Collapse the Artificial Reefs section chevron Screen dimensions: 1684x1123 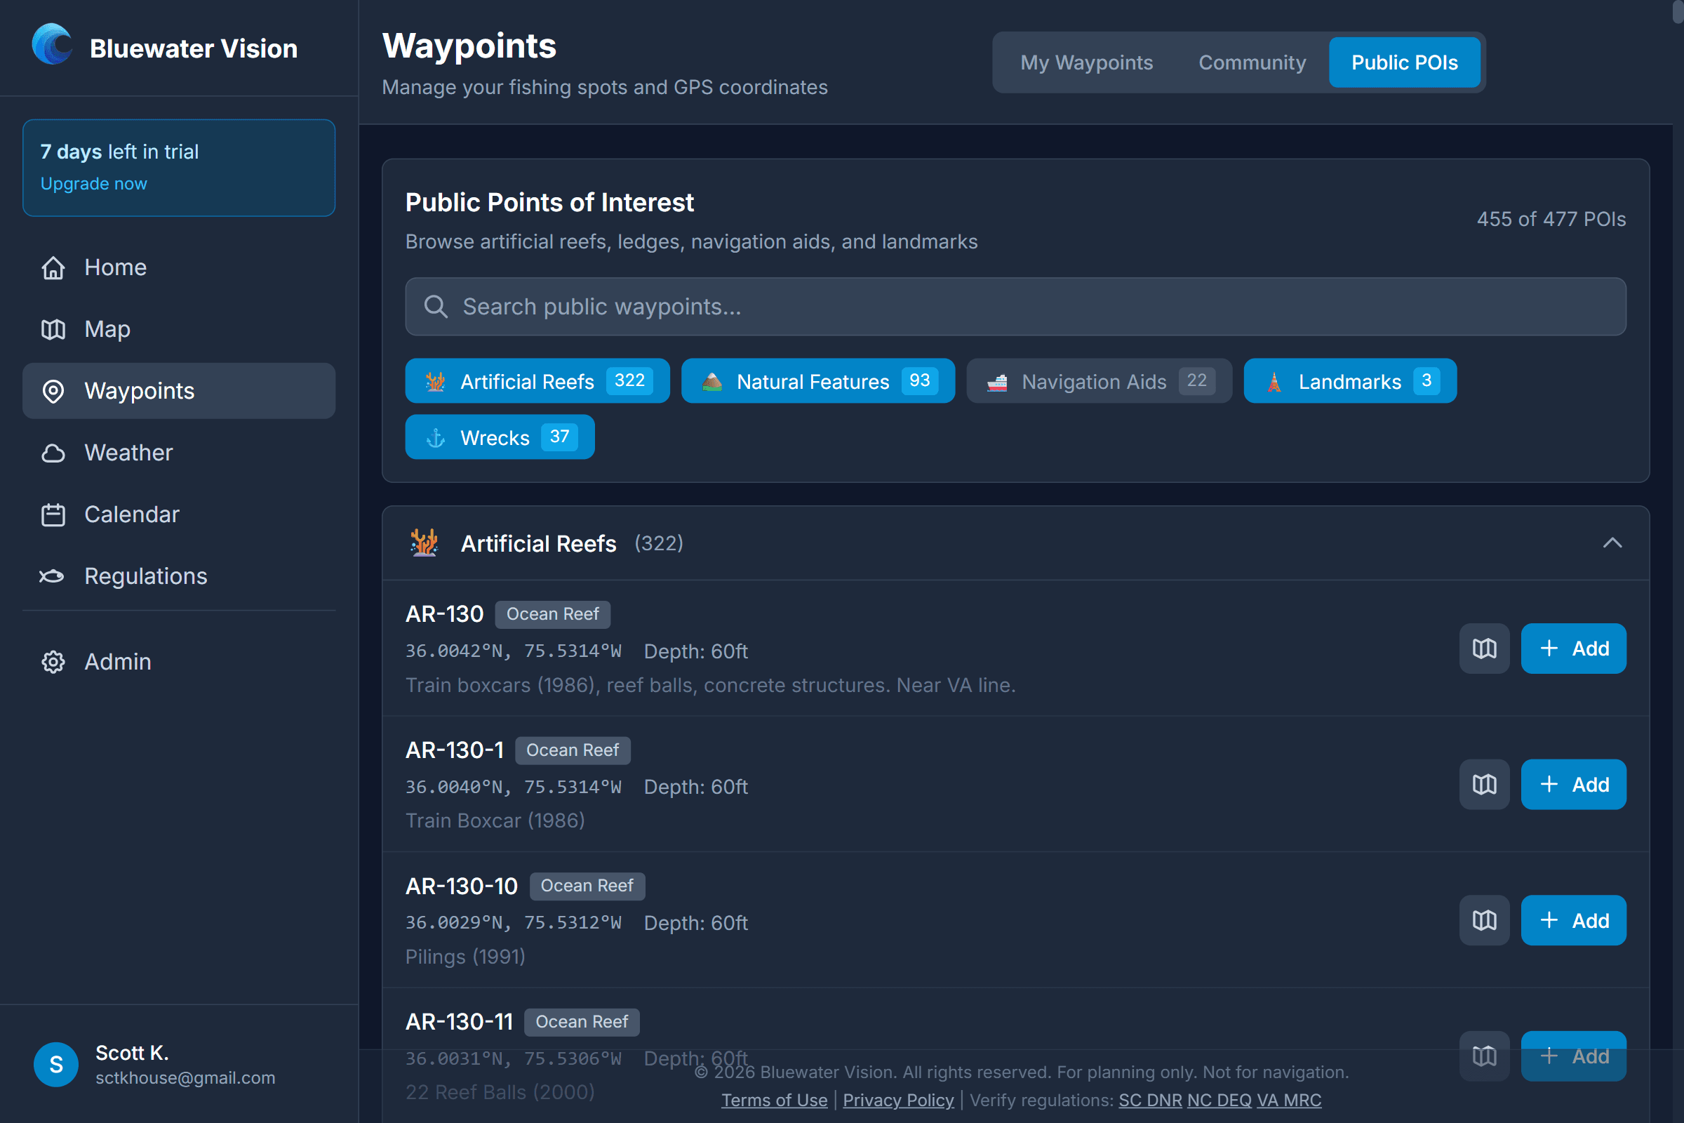(1612, 543)
